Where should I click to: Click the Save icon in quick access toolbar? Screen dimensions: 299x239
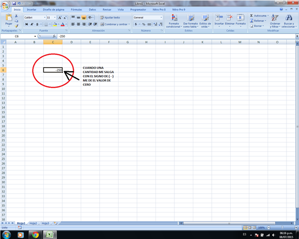pos(14,3)
